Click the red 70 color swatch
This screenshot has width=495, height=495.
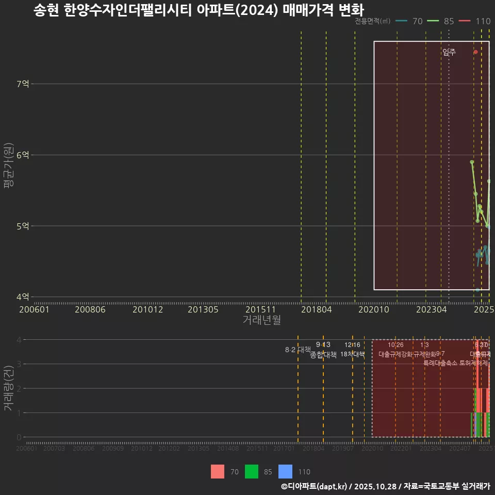[x=217, y=472]
